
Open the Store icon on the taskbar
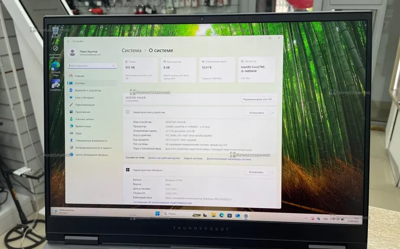coord(230,216)
